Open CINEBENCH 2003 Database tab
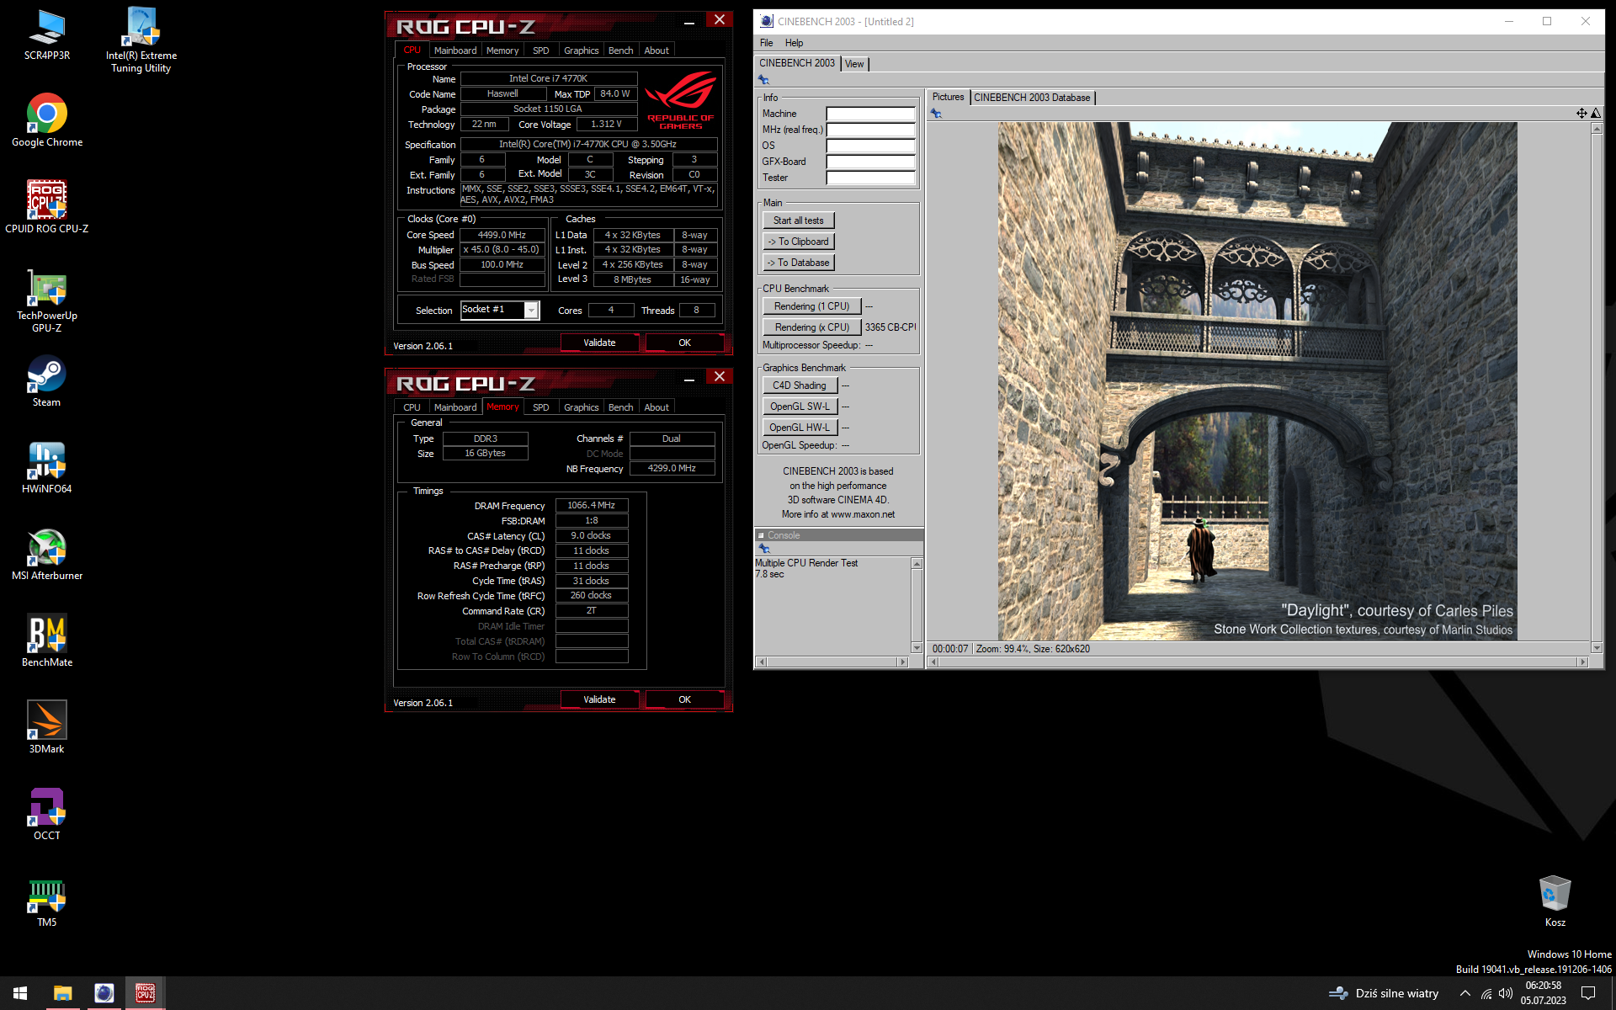1616x1010 pixels. [1032, 98]
